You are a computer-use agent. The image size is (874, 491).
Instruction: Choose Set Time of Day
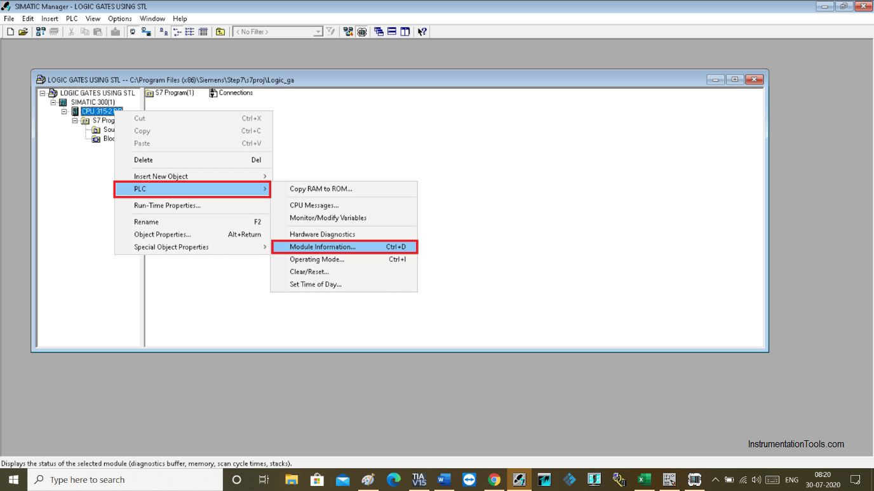344,284
